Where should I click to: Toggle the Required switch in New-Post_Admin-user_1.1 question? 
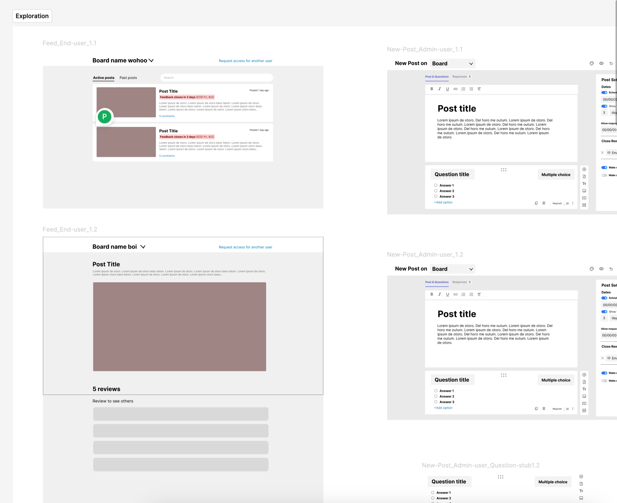pyautogui.click(x=566, y=204)
